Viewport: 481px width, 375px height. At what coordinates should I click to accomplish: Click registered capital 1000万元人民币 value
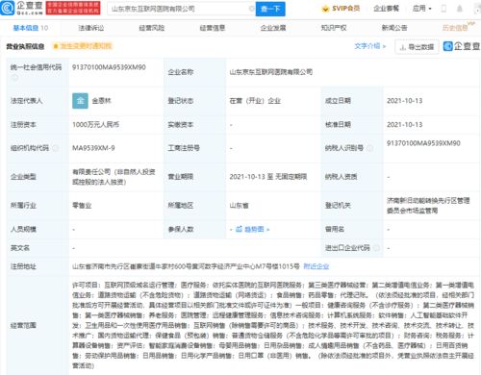pos(95,124)
